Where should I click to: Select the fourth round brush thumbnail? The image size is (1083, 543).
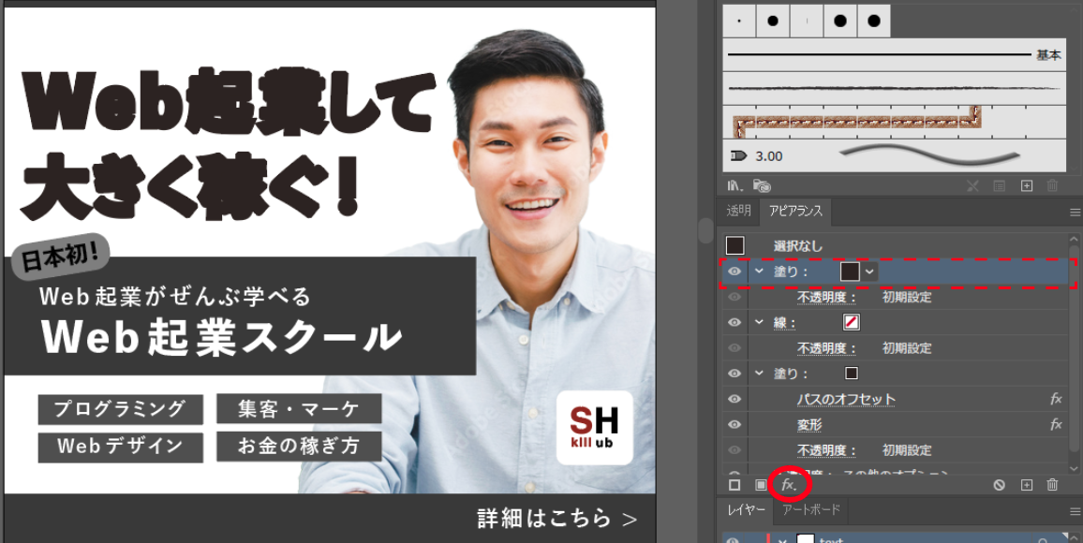pyautogui.click(x=839, y=22)
